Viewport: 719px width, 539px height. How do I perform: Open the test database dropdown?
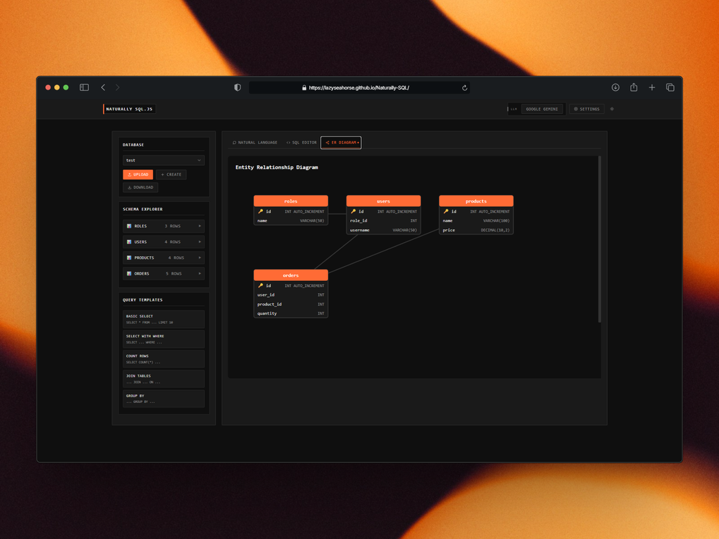[x=163, y=160]
